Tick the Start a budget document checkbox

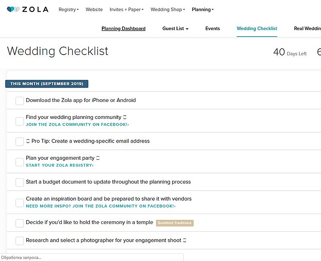pos(20,182)
